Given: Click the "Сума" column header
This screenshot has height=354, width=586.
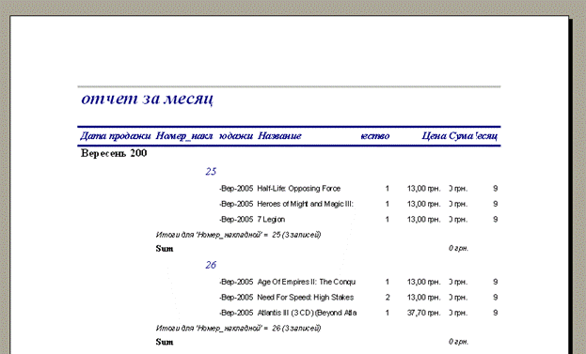Looking at the screenshot, I should click(x=461, y=136).
